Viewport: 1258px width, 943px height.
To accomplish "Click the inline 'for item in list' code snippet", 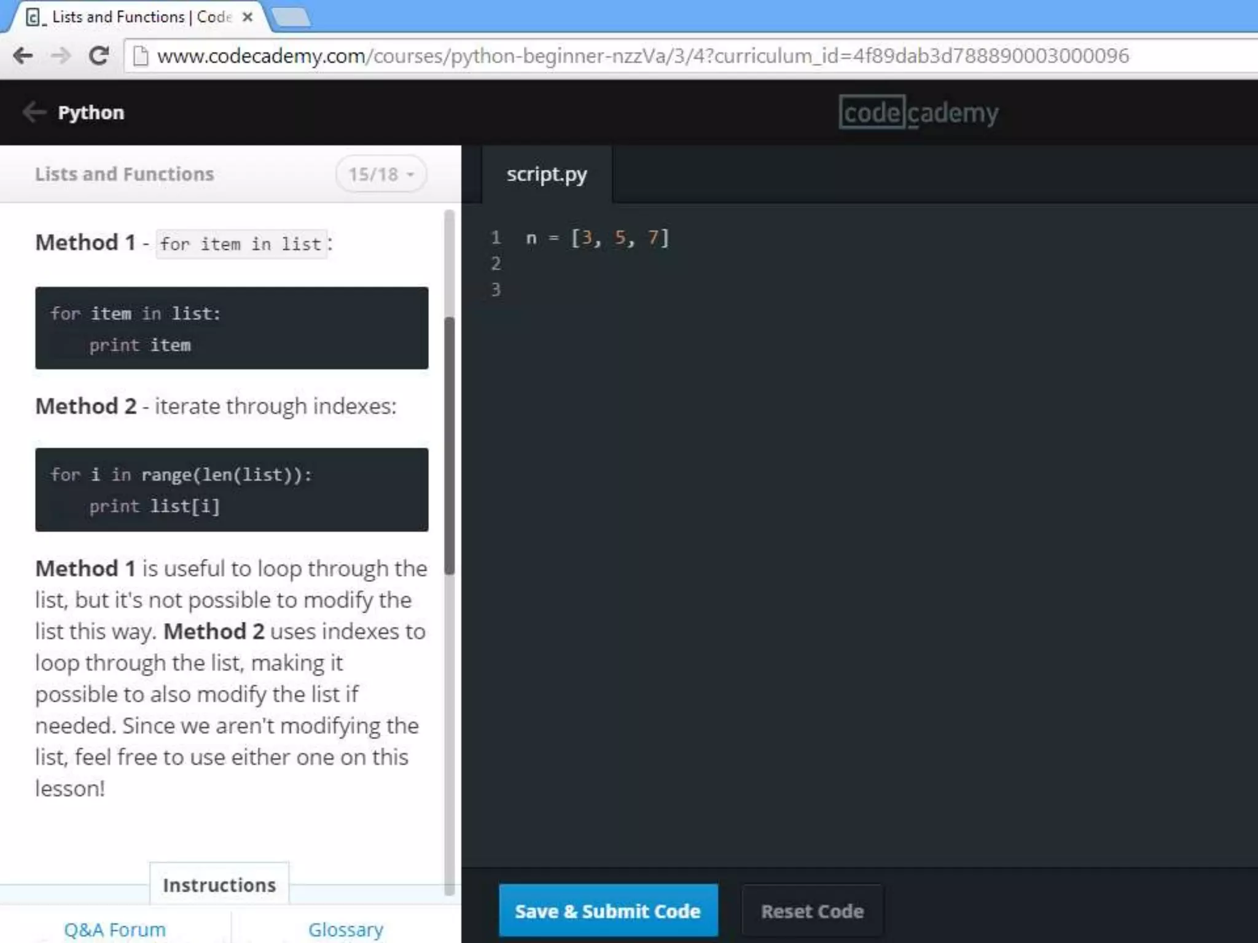I will coord(241,244).
